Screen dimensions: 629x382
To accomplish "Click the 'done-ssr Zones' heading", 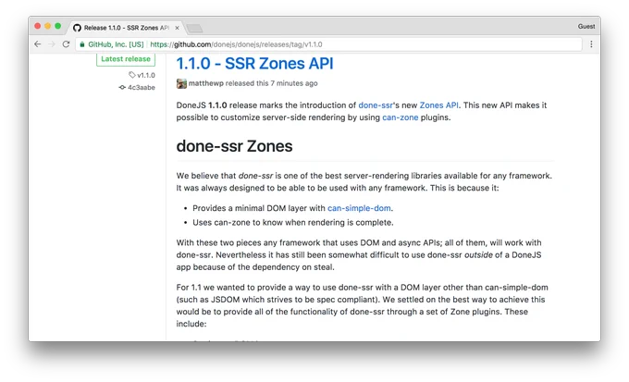I will (234, 146).
